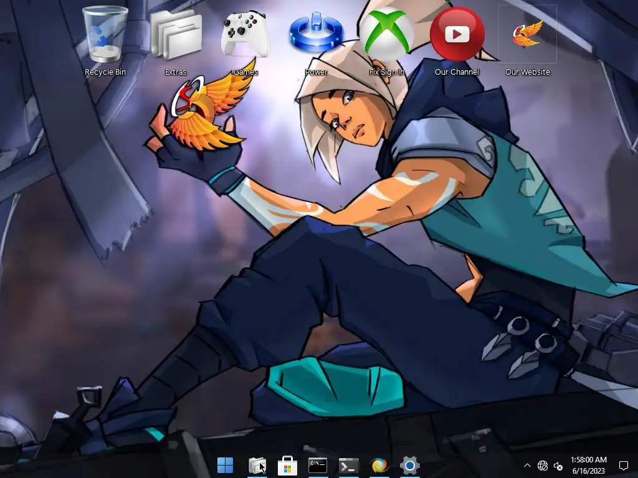
Task: Click the muted volume tray icon
Action: pyautogui.click(x=558, y=466)
